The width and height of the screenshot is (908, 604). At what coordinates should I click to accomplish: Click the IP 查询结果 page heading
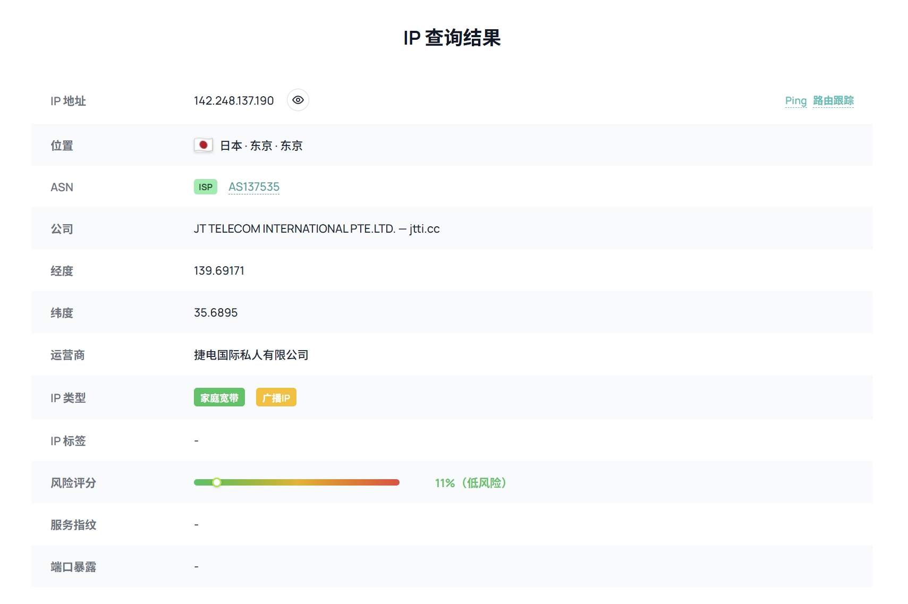coord(452,38)
